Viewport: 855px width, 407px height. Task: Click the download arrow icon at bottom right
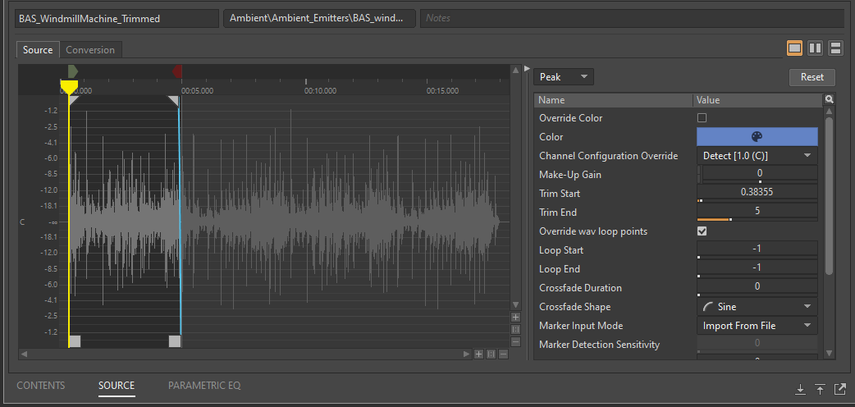pos(800,390)
